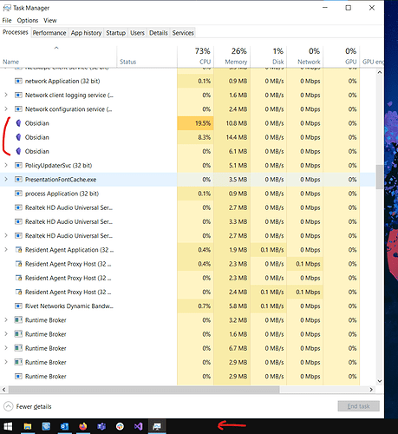The image size is (398, 434).
Task: Click the network Application (32 bit) process icon
Action: (18, 81)
